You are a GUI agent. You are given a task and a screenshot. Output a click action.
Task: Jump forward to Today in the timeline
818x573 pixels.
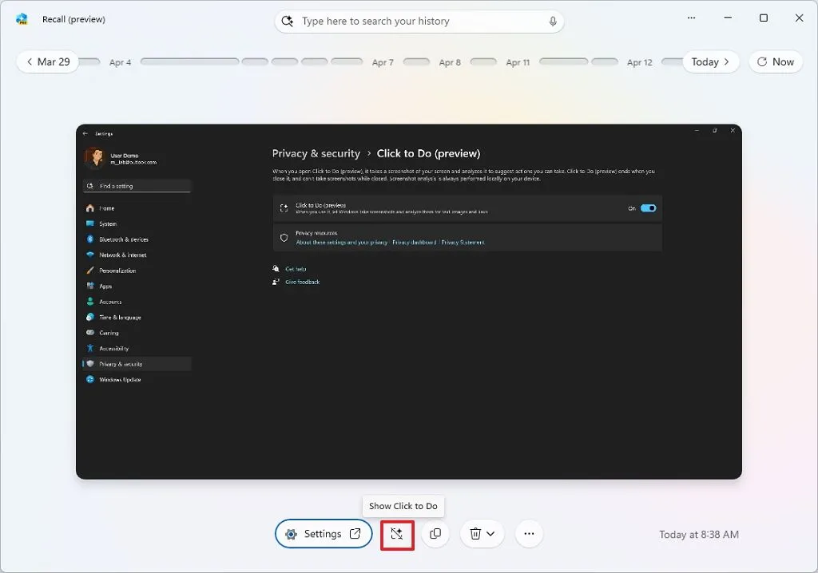(710, 62)
